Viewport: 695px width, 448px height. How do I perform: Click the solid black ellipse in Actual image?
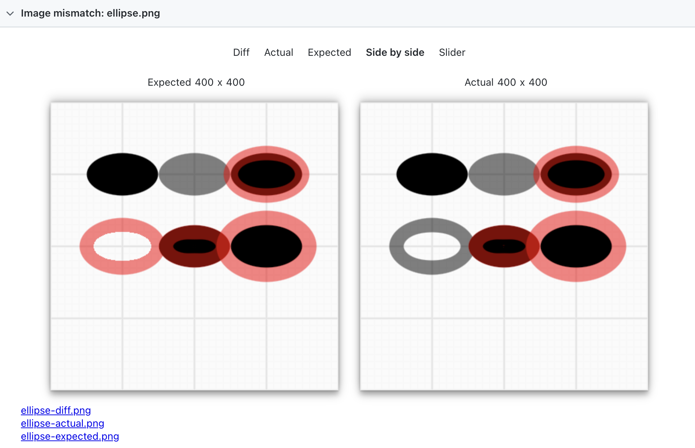tap(432, 174)
